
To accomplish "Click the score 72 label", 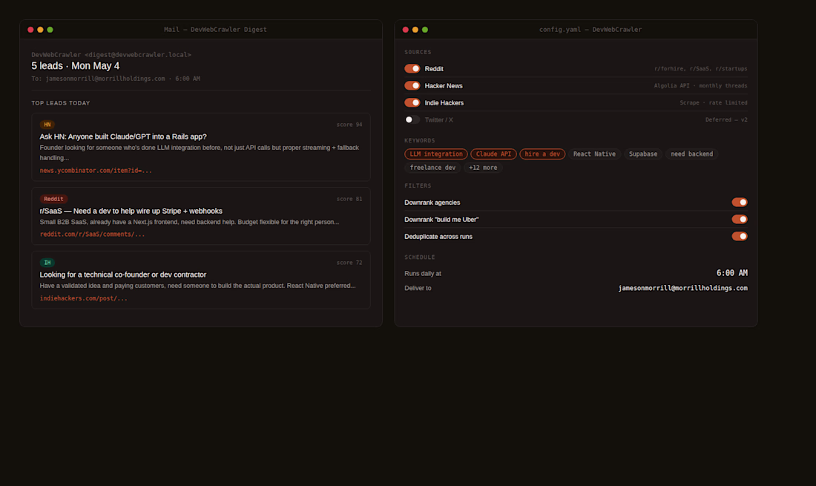I will pyautogui.click(x=349, y=263).
